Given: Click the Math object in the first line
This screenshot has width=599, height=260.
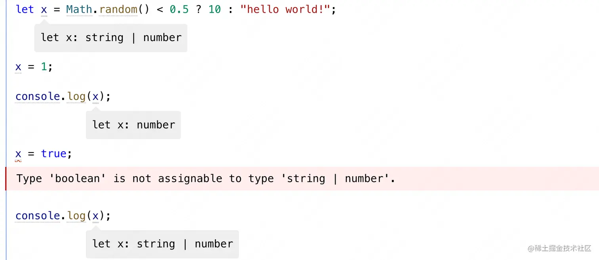Looking at the screenshot, I should pos(79,9).
